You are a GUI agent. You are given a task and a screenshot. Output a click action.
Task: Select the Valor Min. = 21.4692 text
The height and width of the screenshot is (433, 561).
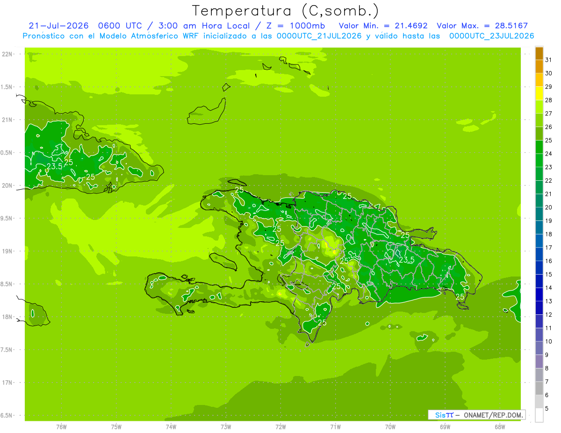383,26
